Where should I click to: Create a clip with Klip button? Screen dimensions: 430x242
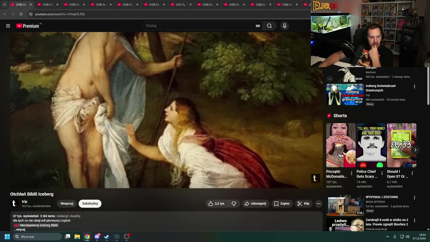[303, 204]
